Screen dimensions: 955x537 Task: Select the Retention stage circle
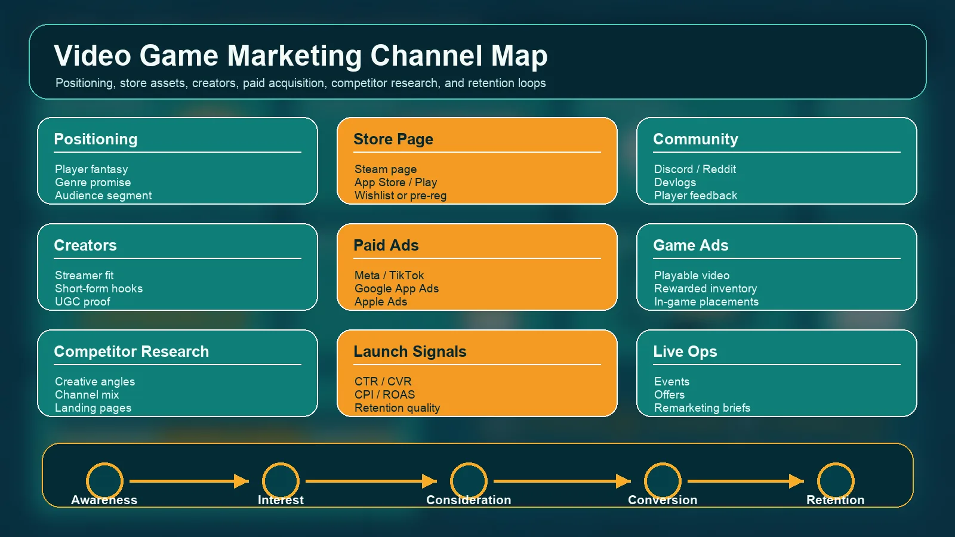pyautogui.click(x=836, y=481)
